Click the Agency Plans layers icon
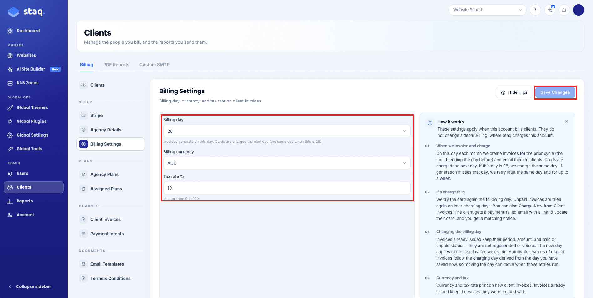593x298 pixels. click(84, 174)
